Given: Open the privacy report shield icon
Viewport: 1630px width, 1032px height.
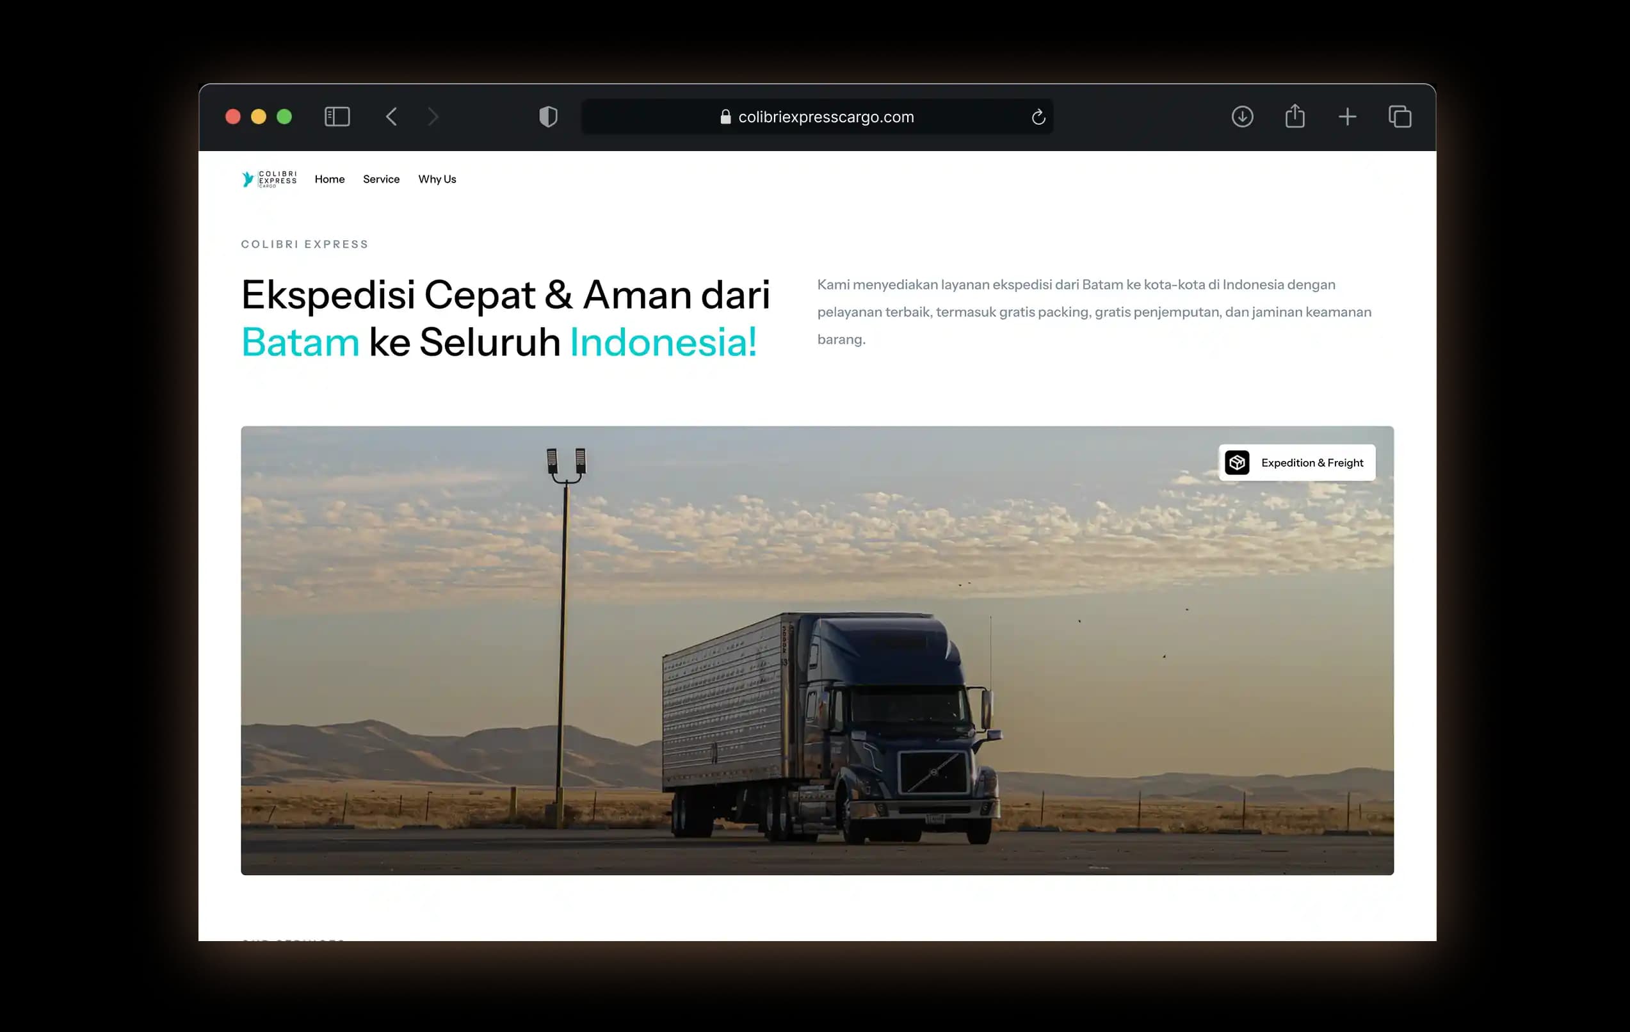Looking at the screenshot, I should [548, 117].
